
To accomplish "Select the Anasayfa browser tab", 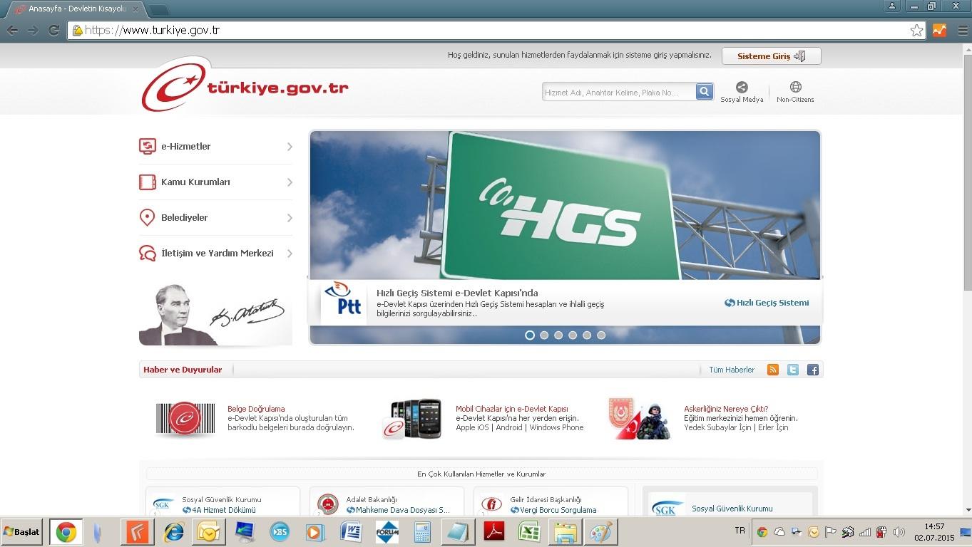I will (x=75, y=9).
